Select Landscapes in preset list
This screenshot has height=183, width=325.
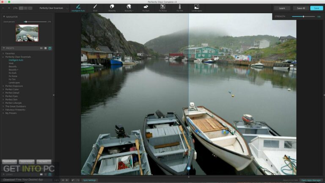pyautogui.click(x=14, y=83)
